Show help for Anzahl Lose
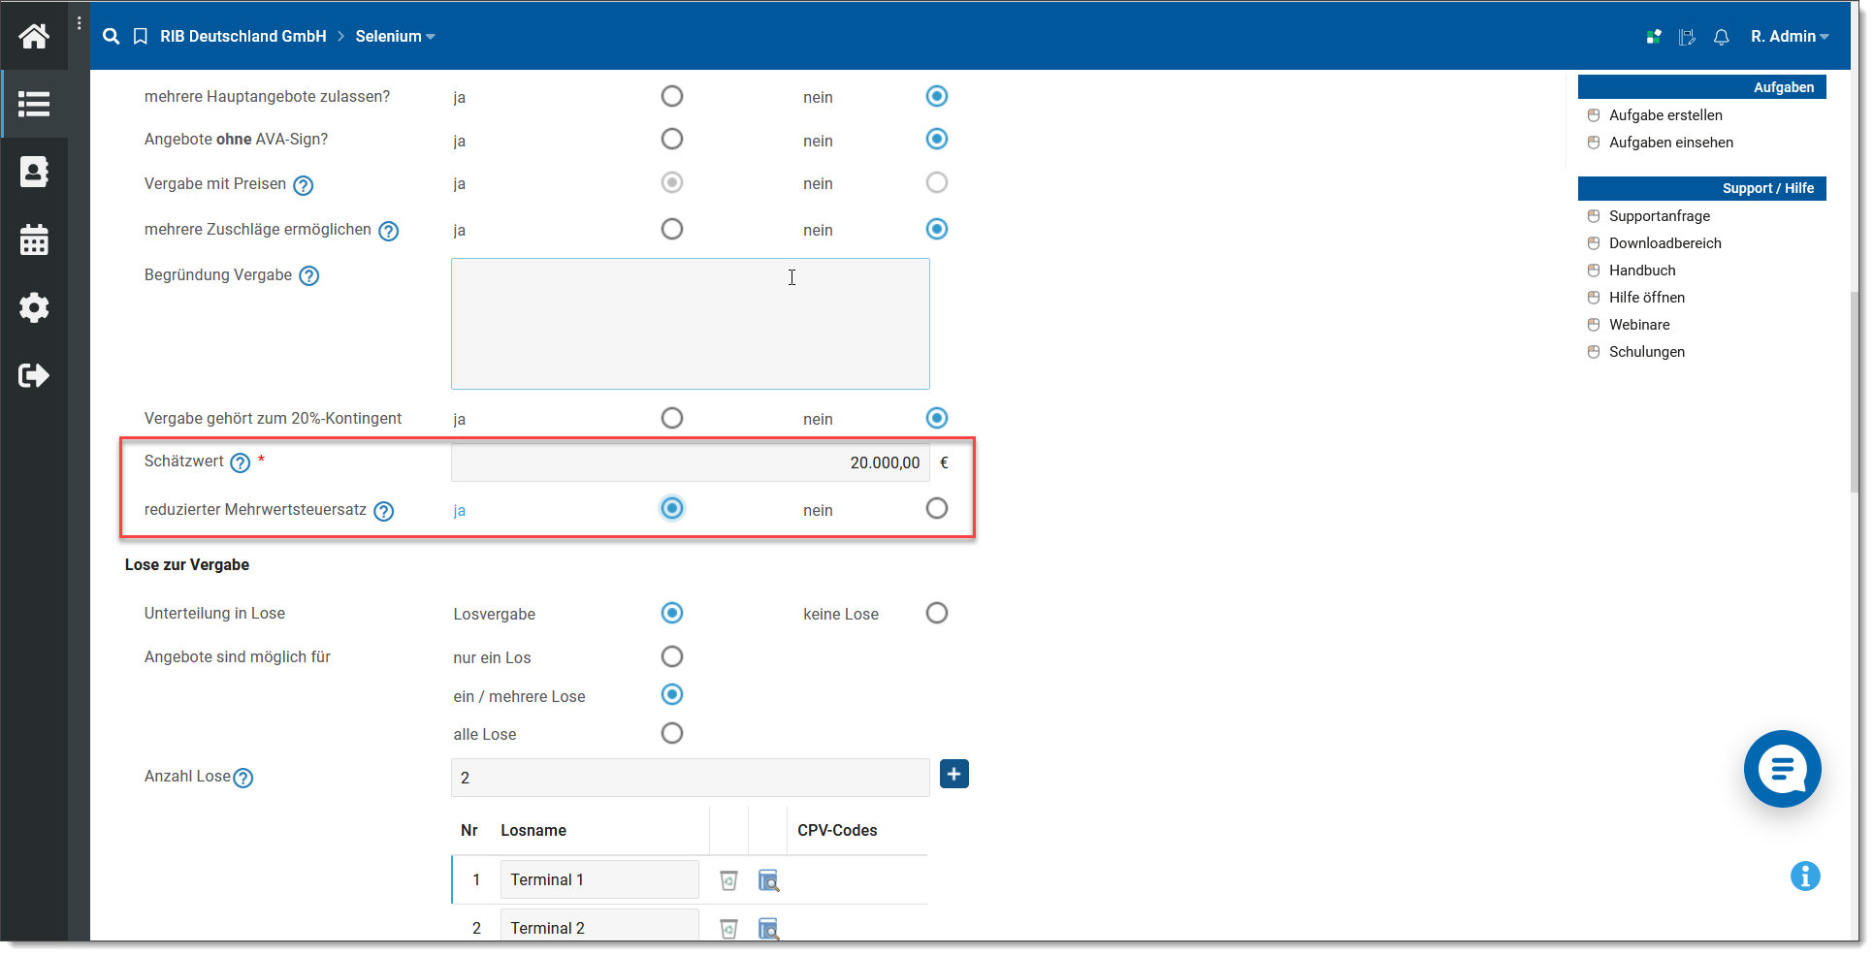 [x=243, y=778]
